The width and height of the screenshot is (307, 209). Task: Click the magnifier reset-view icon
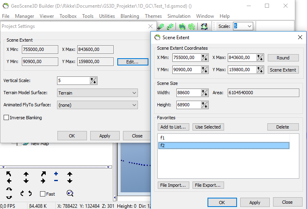click(70, 193)
